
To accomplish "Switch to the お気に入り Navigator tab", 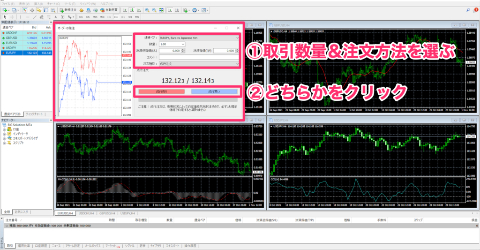I will [x=22, y=212].
